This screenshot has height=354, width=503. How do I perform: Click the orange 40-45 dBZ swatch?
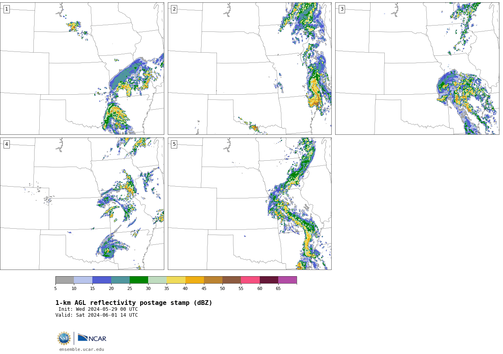pos(195,280)
